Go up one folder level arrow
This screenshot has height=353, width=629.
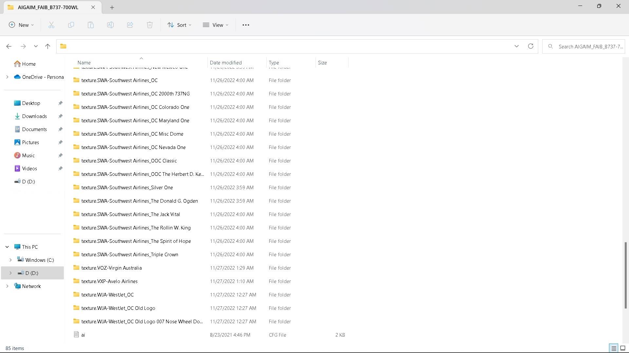pos(48,46)
